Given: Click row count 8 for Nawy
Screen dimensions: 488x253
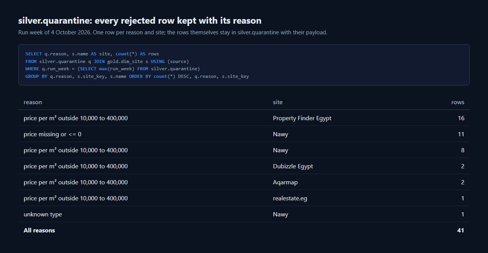Looking at the screenshot, I should [x=462, y=150].
